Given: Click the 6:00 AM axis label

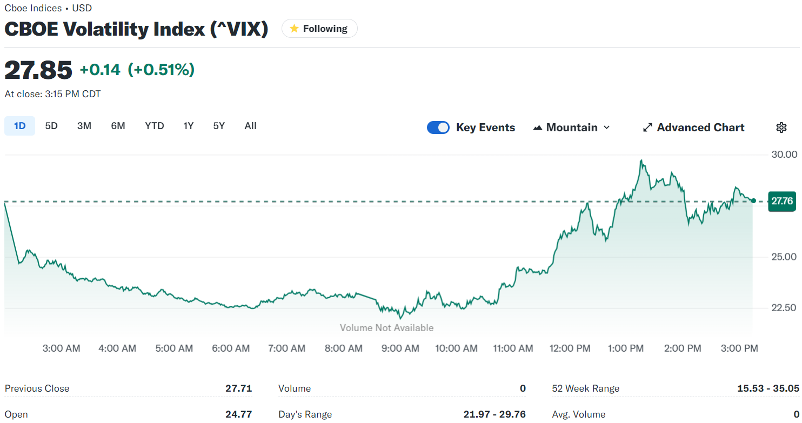Looking at the screenshot, I should pos(231,348).
